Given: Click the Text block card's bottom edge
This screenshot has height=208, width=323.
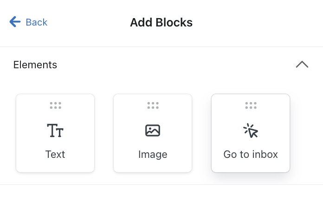Looking at the screenshot, I should [55, 172].
